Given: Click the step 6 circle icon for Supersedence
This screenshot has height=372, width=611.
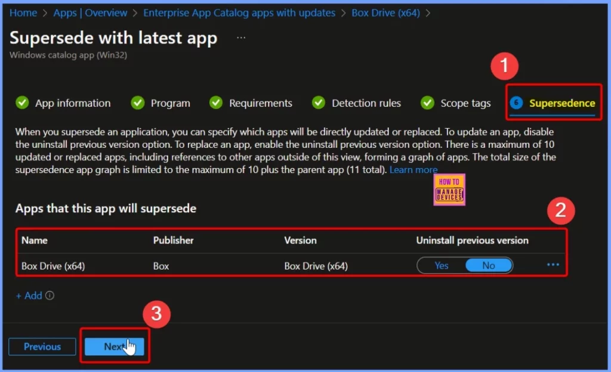Looking at the screenshot, I should coord(517,103).
